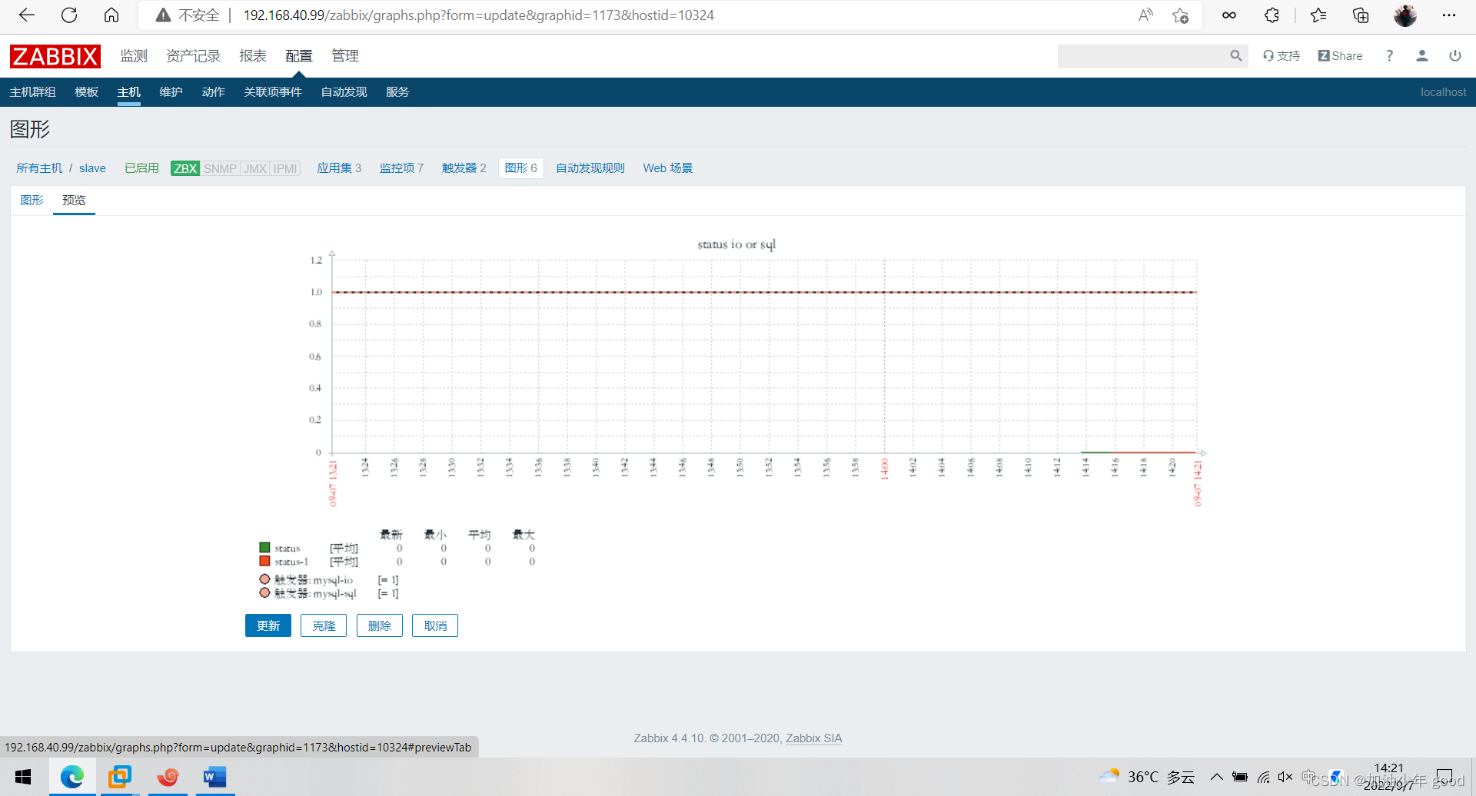Image resolution: width=1476 pixels, height=796 pixels.
Task: Open the Zabbix SIA footer link
Action: (814, 738)
